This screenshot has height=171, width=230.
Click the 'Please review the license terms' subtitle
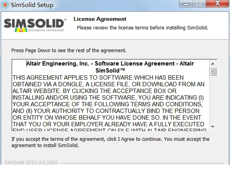(143, 27)
